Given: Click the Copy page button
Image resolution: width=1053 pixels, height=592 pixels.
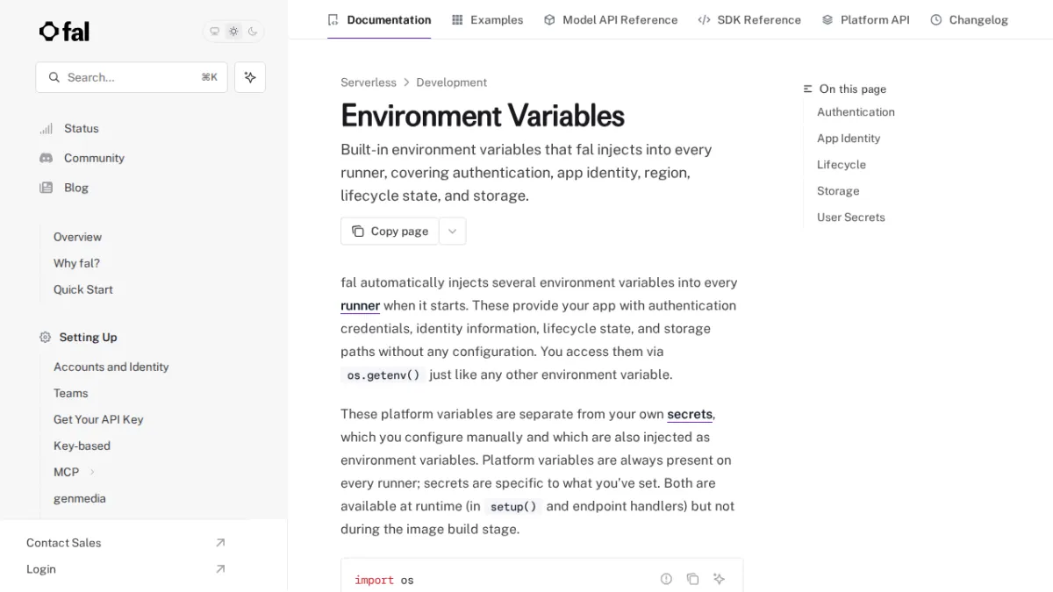Looking at the screenshot, I should [x=390, y=232].
